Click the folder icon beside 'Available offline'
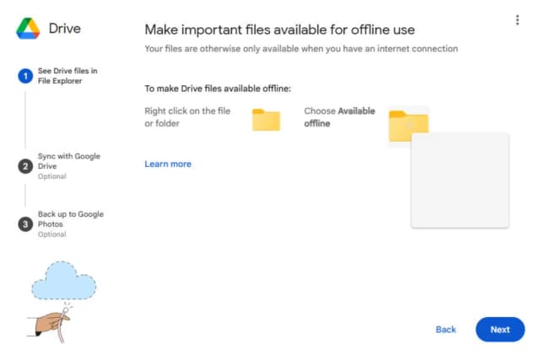The width and height of the screenshot is (540, 355). click(408, 126)
